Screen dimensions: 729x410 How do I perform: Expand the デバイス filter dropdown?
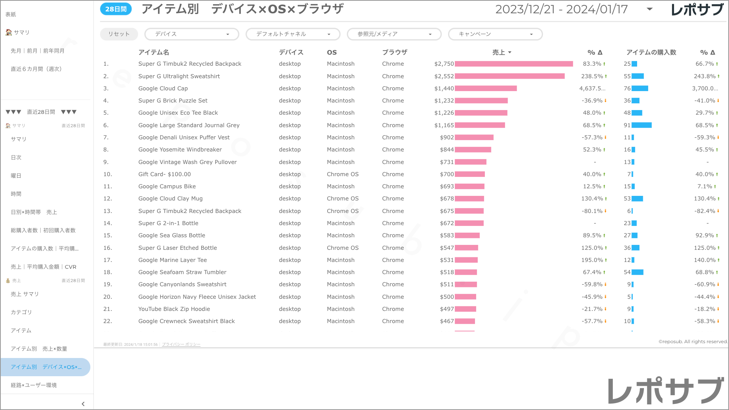pos(192,34)
